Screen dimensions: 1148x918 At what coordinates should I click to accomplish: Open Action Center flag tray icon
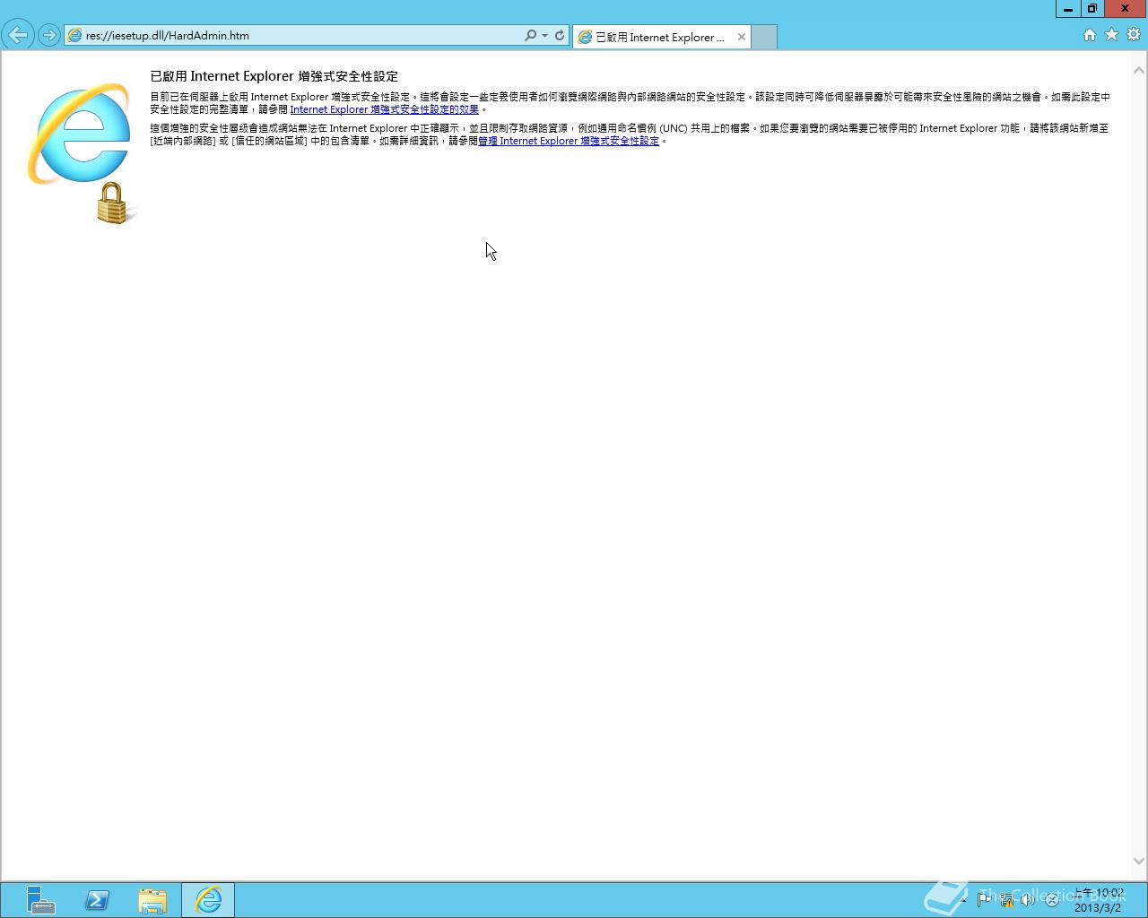coord(984,900)
